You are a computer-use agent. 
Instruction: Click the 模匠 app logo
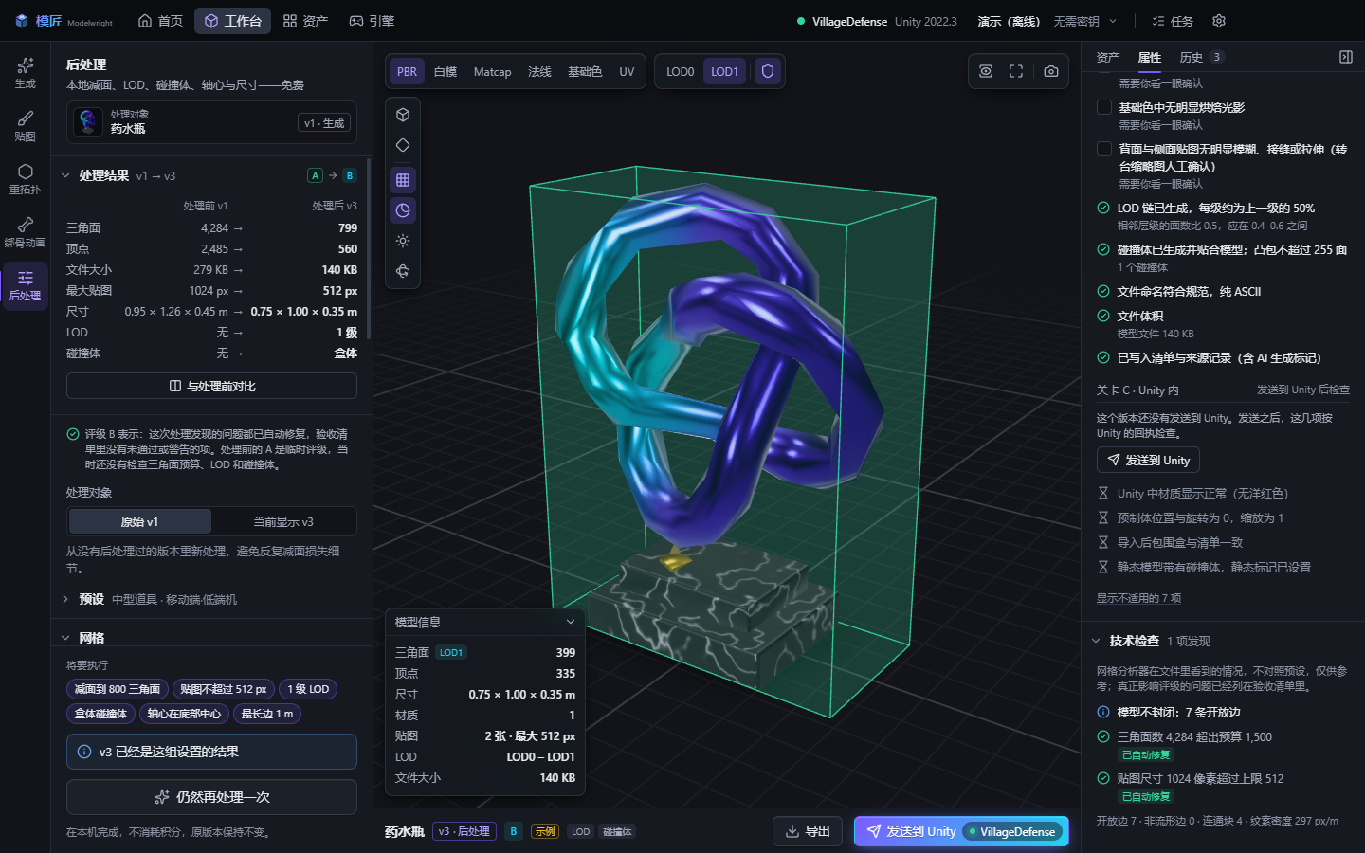click(x=64, y=21)
